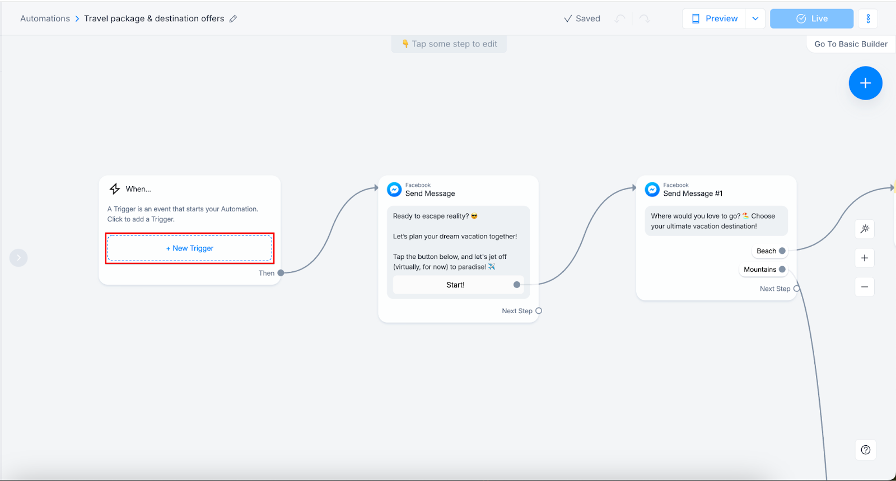Image resolution: width=896 pixels, height=481 pixels.
Task: Zoom in with the plus icon
Action: pyautogui.click(x=865, y=258)
